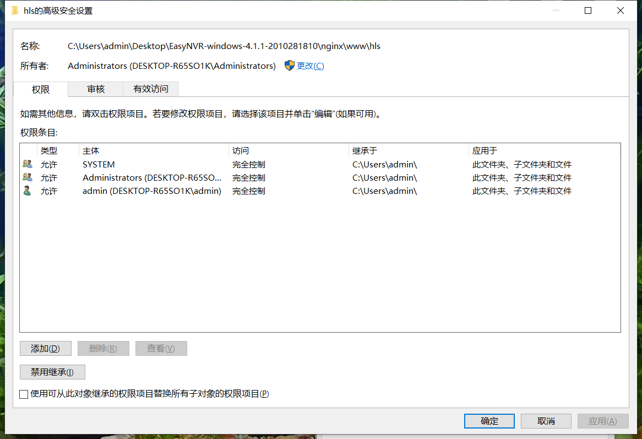The width and height of the screenshot is (642, 439).
Task: Click C:\Users\admin\ in the Administrators row
Action: pyautogui.click(x=384, y=178)
